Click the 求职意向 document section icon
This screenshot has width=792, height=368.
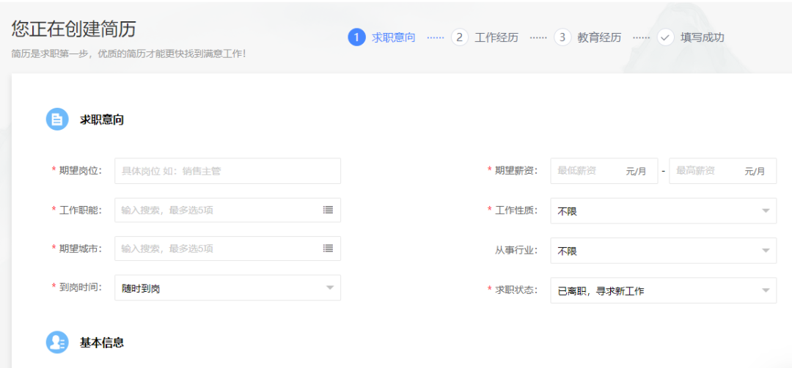(x=57, y=119)
